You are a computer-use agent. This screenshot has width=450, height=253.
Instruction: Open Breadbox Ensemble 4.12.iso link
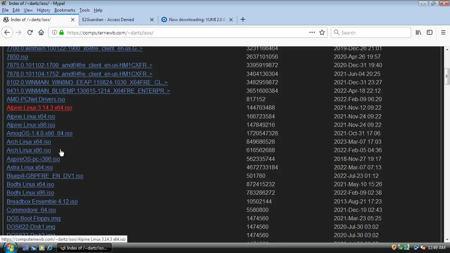point(42,201)
